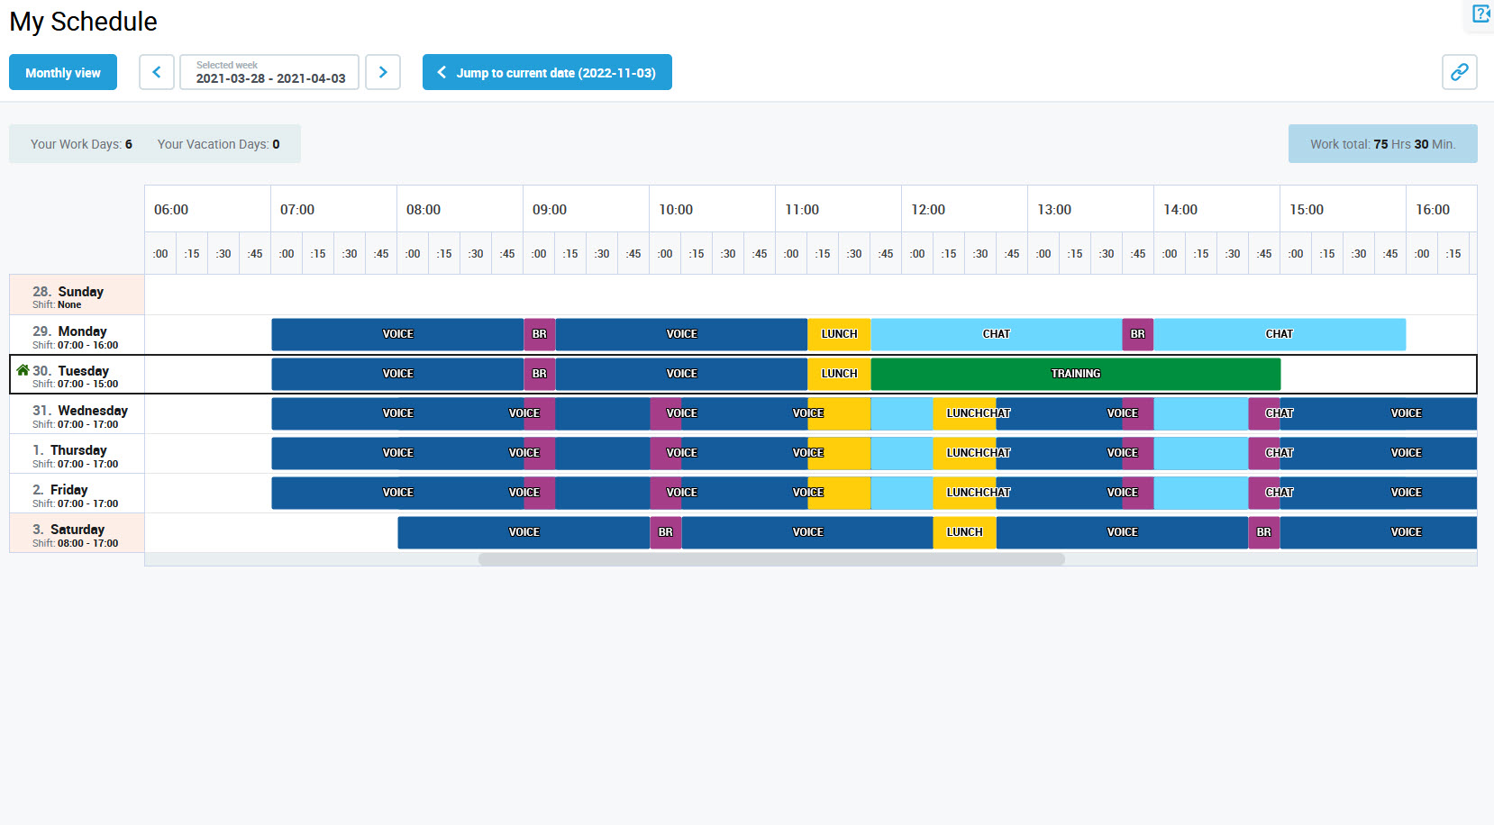The image size is (1494, 825).
Task: Click Saturday's first VOICE block
Action: (524, 532)
